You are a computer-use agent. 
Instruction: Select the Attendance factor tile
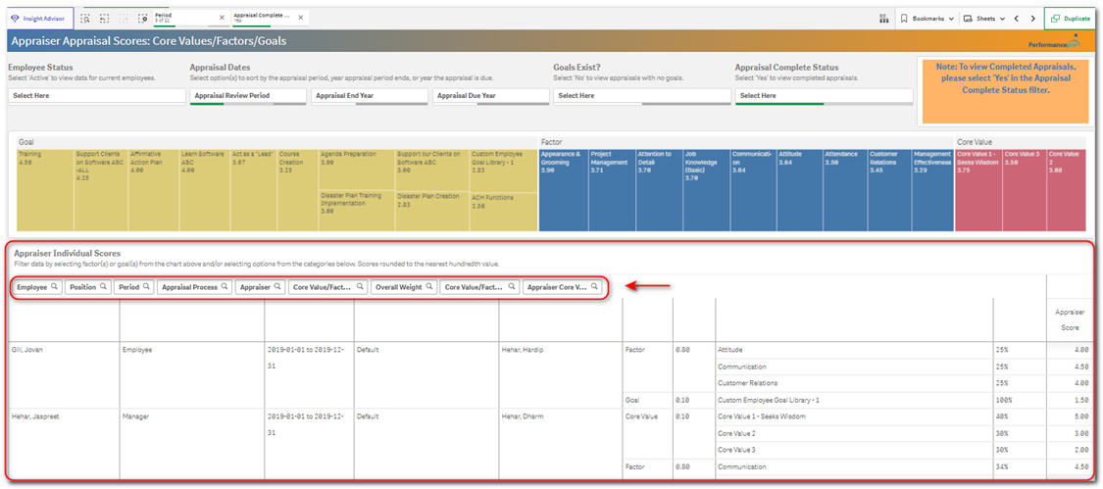tap(843, 189)
